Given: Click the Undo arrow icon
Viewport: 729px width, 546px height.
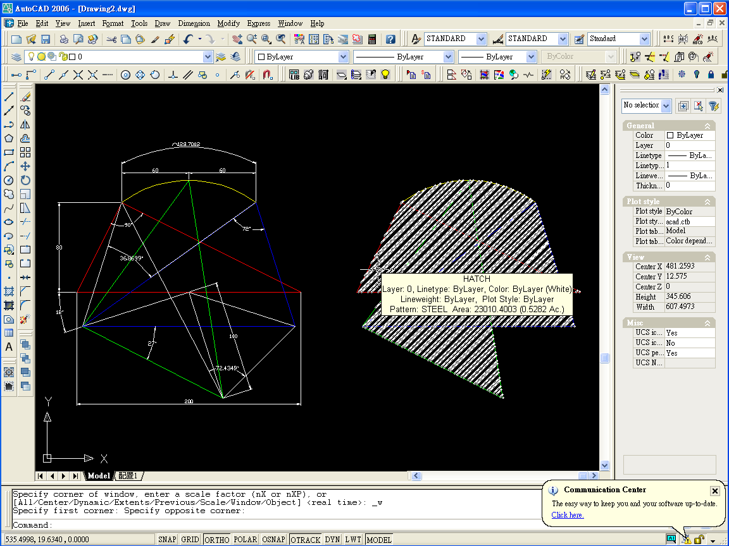Looking at the screenshot, I should tap(188, 39).
